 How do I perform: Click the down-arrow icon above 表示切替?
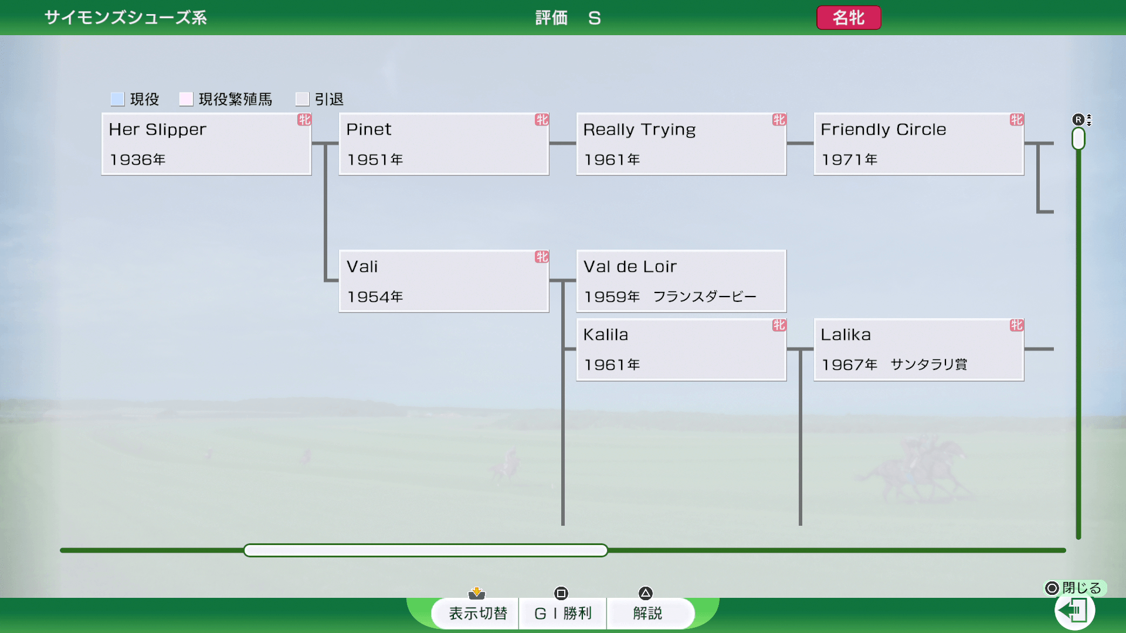click(477, 593)
